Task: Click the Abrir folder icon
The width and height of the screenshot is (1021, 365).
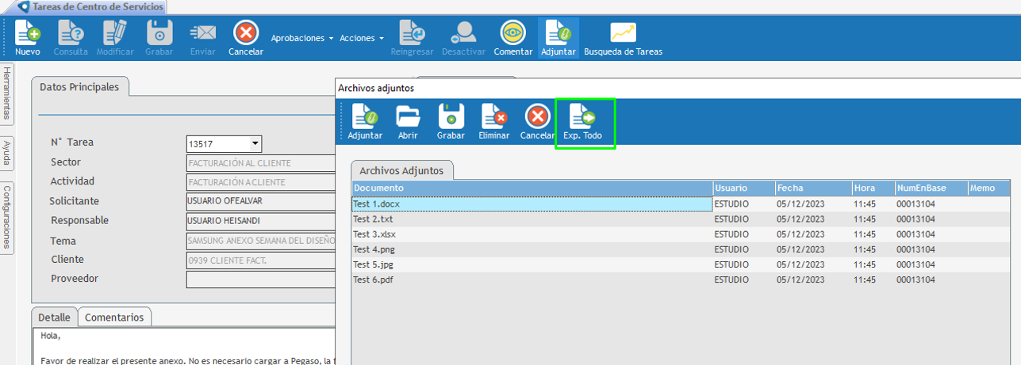Action: point(408,118)
